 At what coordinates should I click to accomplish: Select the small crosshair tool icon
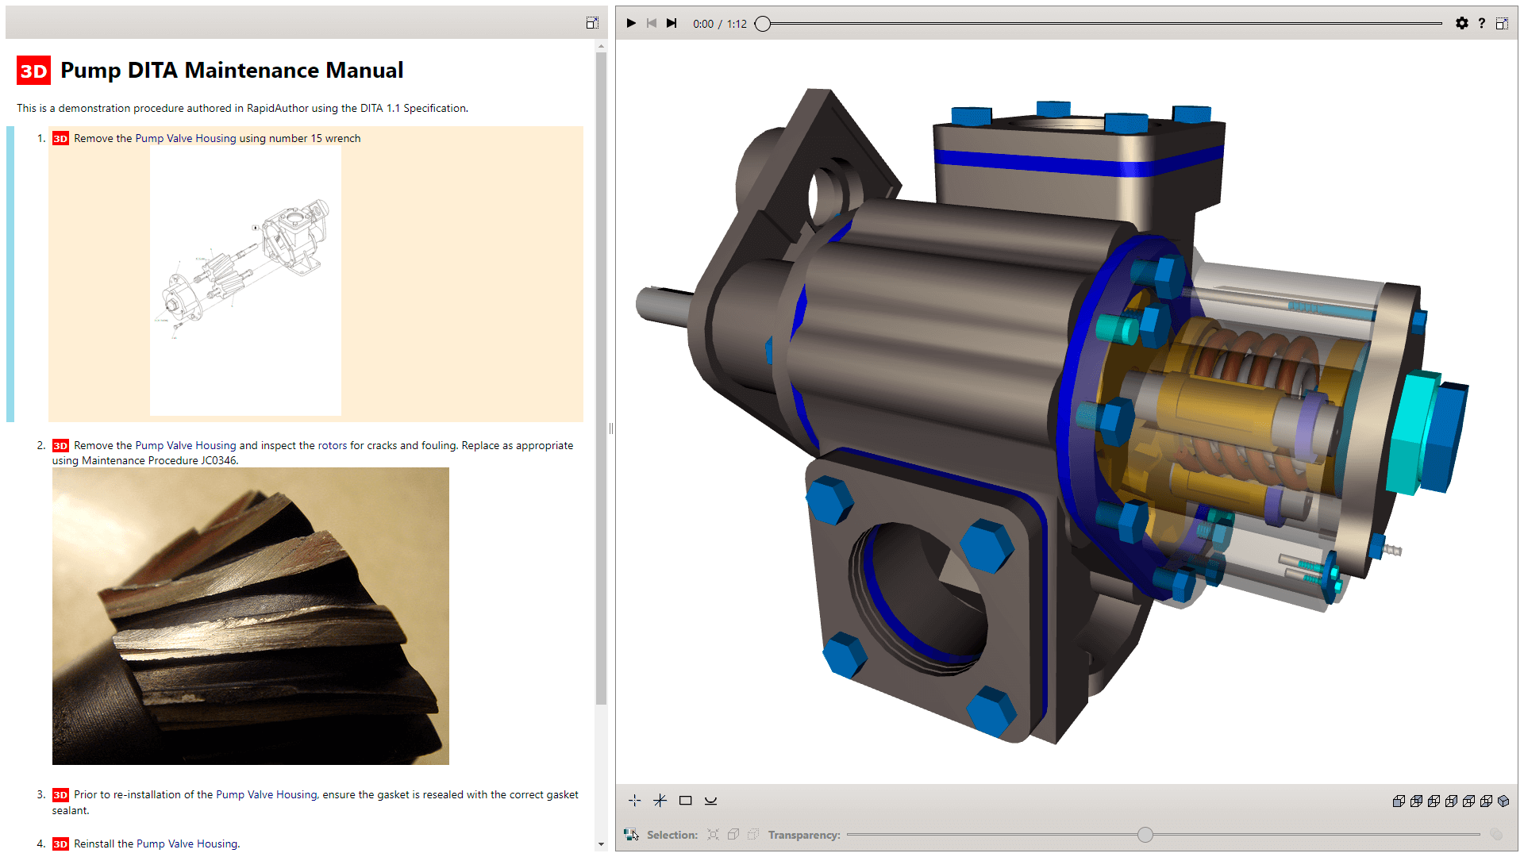[x=635, y=801]
